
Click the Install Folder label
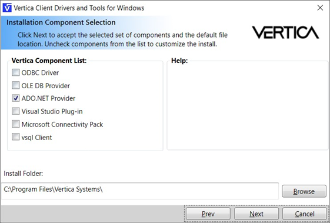pyautogui.click(x=24, y=174)
